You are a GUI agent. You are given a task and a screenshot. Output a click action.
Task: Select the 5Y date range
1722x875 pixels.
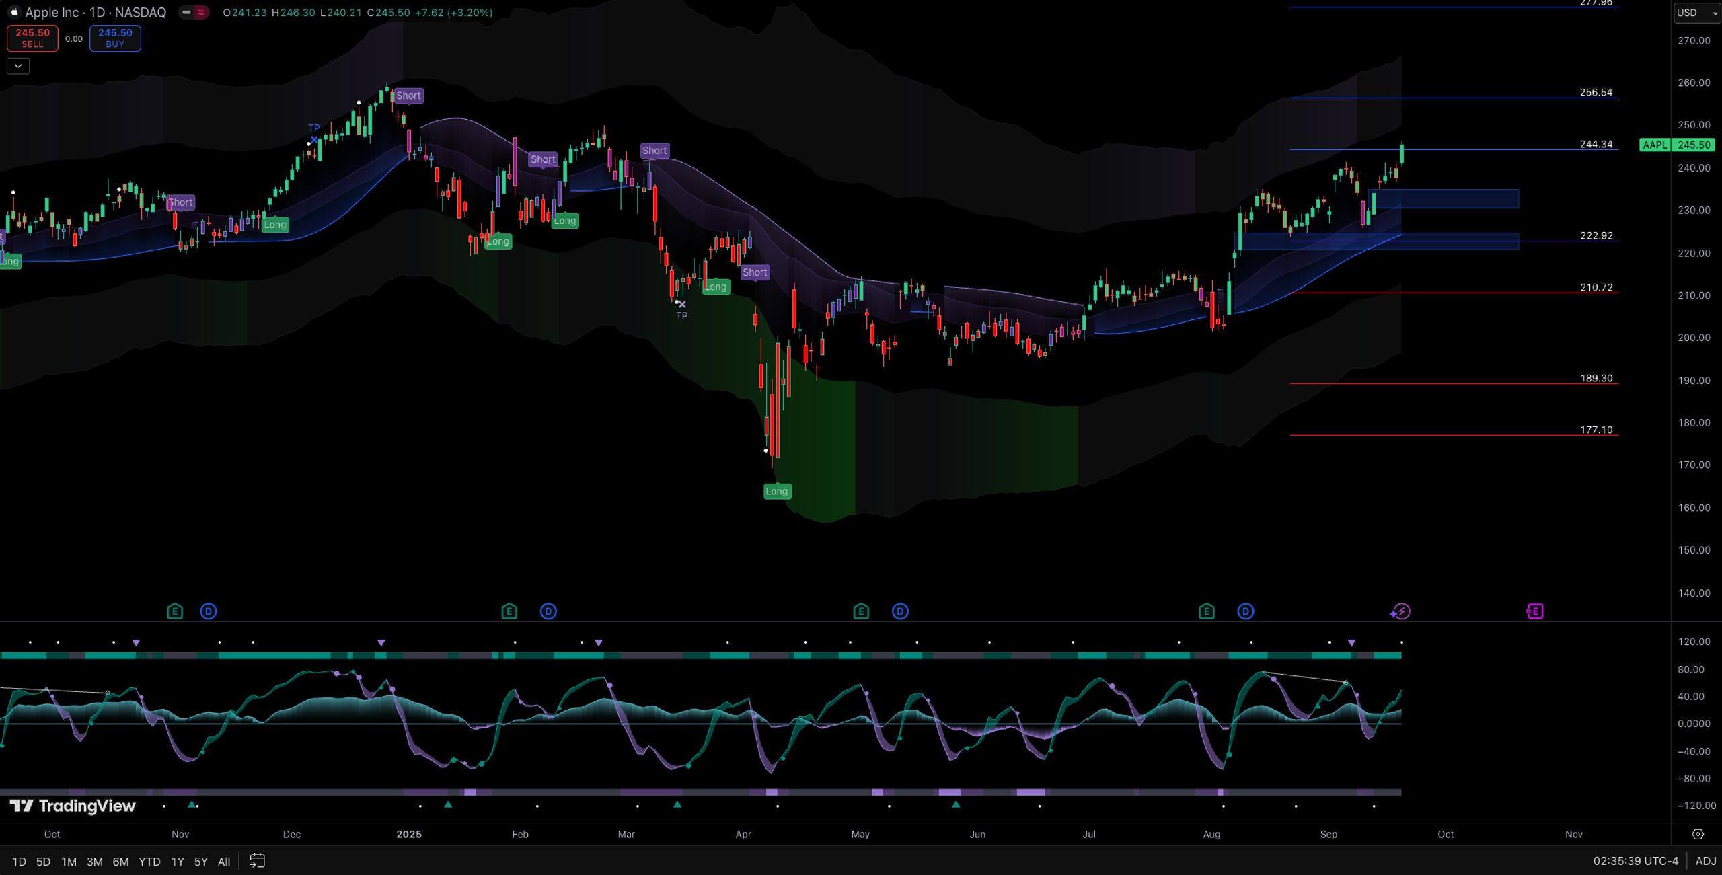coord(200,861)
